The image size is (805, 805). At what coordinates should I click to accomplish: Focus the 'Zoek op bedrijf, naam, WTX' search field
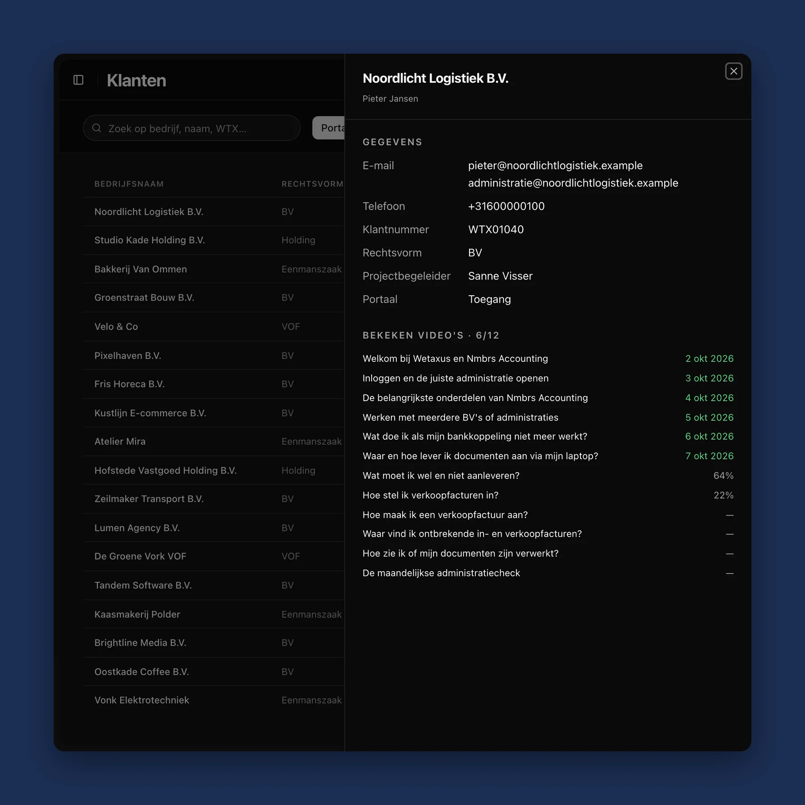click(191, 128)
